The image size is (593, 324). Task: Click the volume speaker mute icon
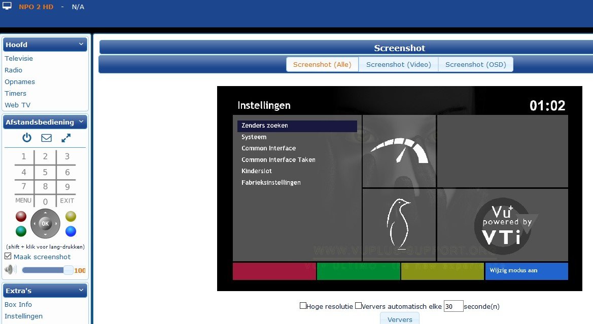(x=11, y=270)
